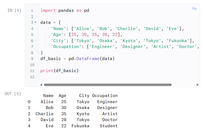The width and height of the screenshot is (203, 131).
Task: Click the Occupation column header in output
Action: [105, 96]
